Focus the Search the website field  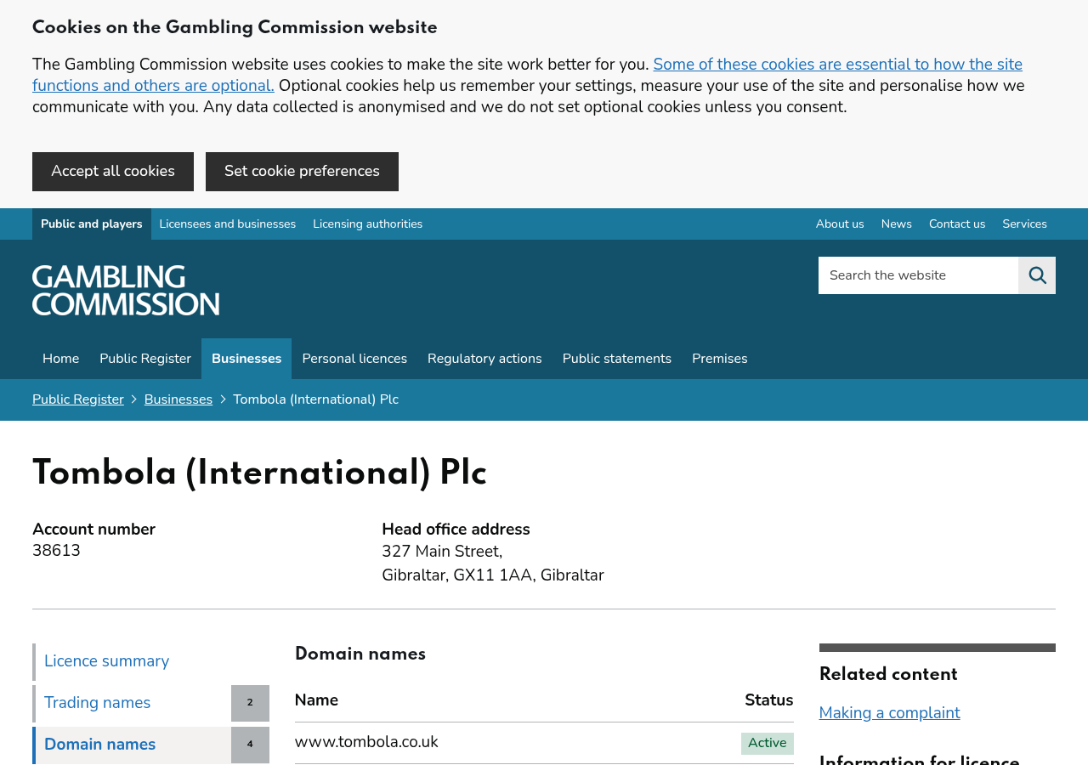(918, 275)
